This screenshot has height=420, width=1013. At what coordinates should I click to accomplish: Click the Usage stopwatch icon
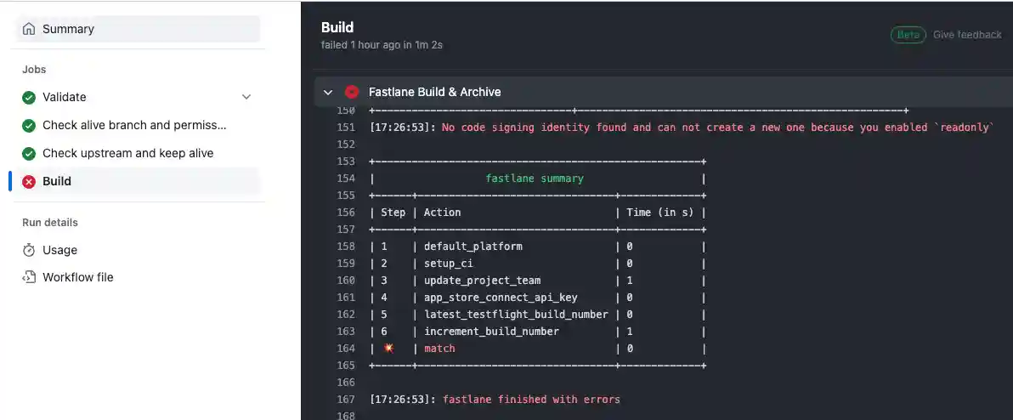coord(29,250)
